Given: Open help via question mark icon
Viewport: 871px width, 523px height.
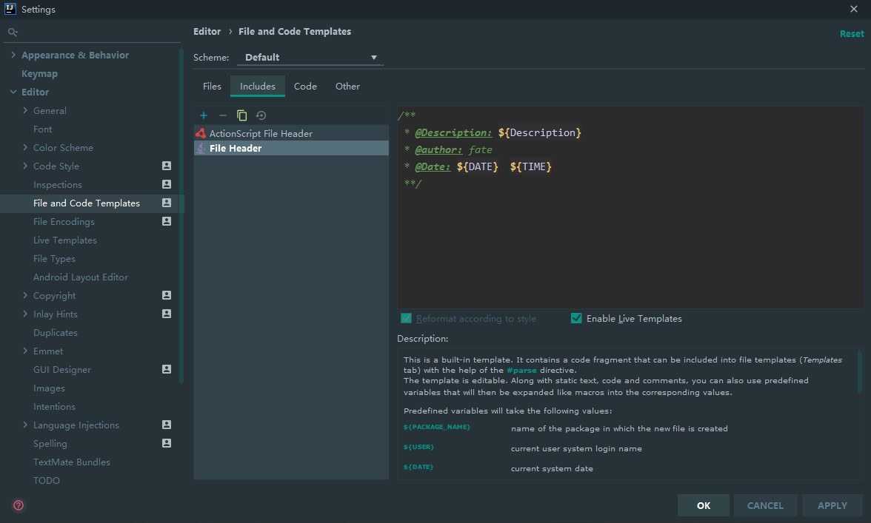Looking at the screenshot, I should [x=19, y=505].
